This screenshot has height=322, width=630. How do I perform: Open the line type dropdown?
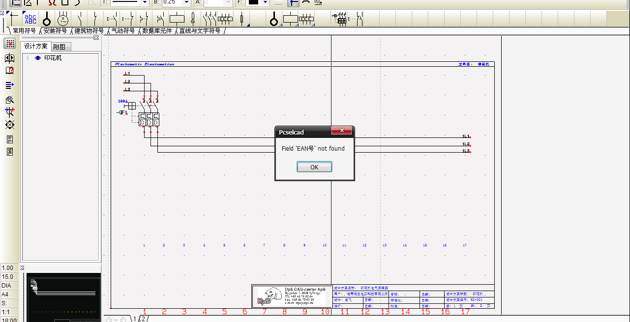point(145,2)
